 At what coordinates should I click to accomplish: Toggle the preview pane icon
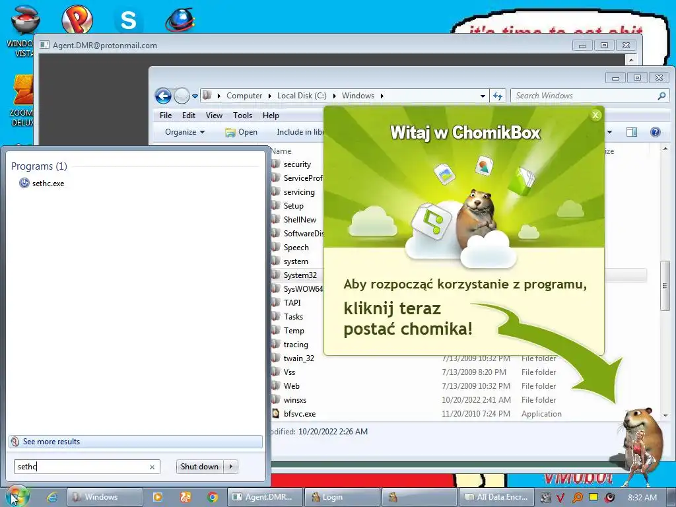pos(632,132)
